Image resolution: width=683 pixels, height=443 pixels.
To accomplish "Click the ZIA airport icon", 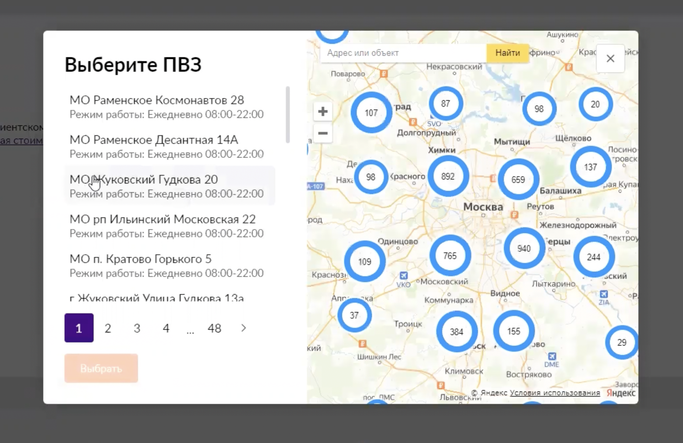I will pos(604,294).
